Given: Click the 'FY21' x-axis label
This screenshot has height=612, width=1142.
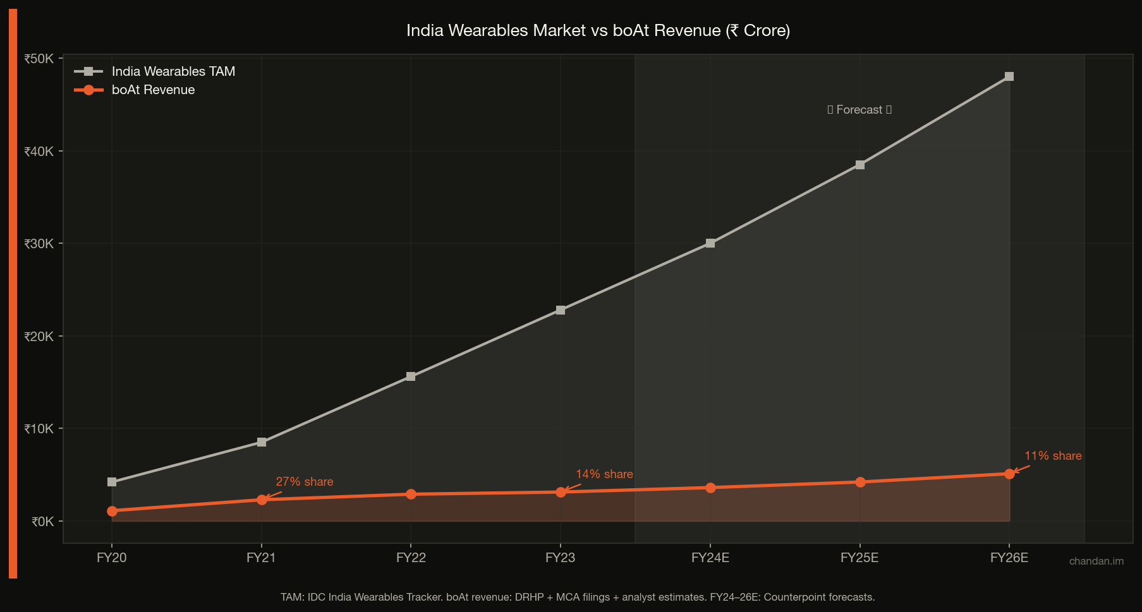Looking at the screenshot, I should click(x=262, y=557).
